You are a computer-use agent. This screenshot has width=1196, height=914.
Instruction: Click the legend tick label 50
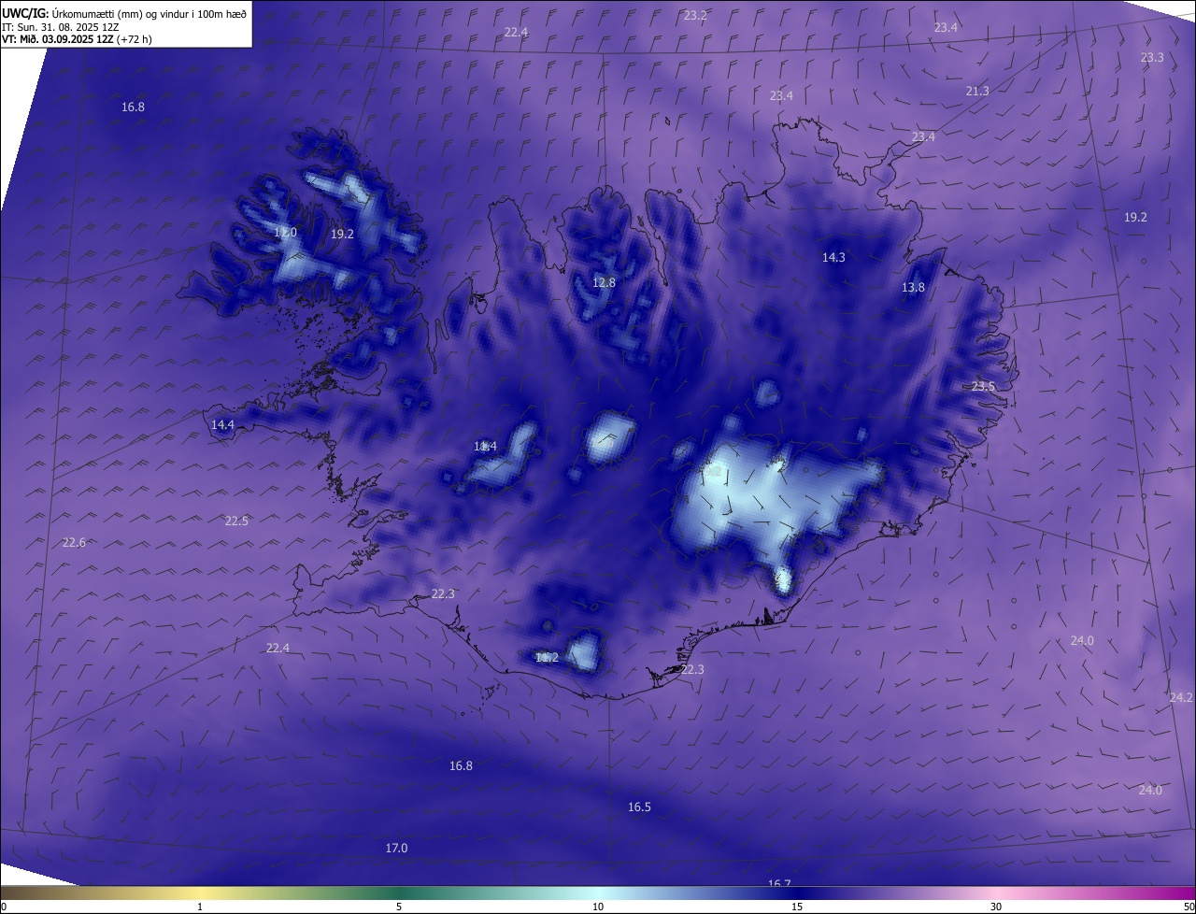pyautogui.click(x=1188, y=907)
